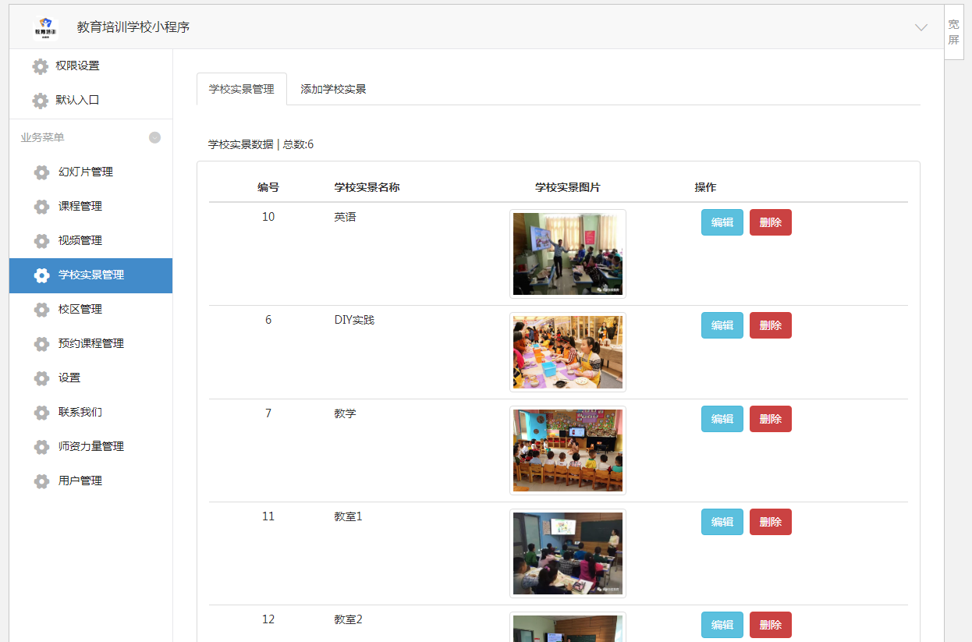Open the 英语 classroom thumbnail

click(568, 254)
